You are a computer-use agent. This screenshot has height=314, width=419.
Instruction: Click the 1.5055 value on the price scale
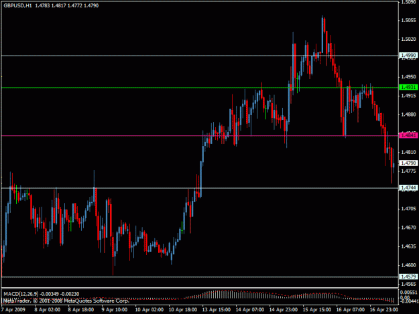click(x=408, y=20)
